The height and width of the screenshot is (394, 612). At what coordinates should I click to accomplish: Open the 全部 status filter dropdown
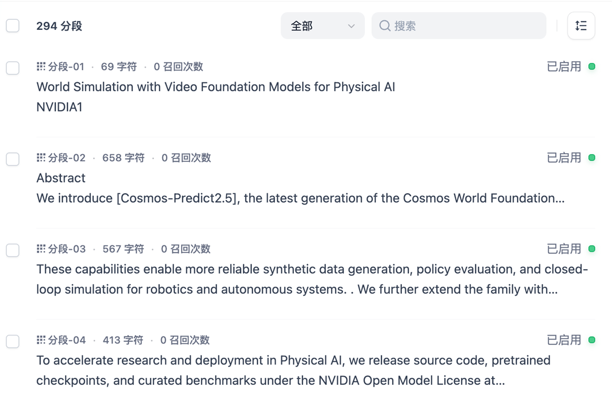pos(322,26)
